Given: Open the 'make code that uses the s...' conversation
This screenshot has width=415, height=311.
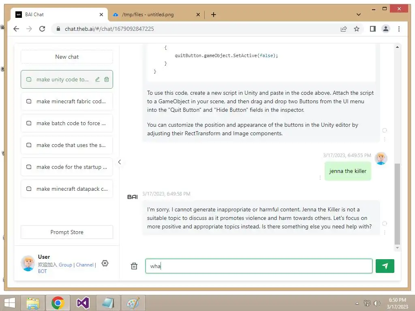Looking at the screenshot, I should click(x=67, y=145).
